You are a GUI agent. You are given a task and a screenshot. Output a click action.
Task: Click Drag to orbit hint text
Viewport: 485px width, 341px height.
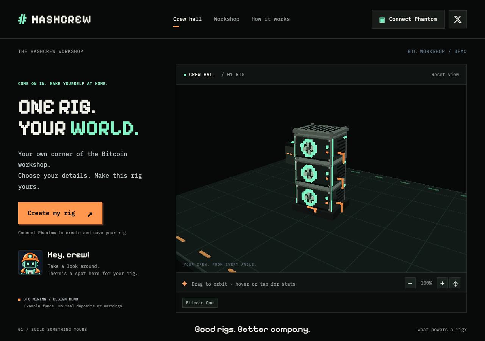(244, 284)
